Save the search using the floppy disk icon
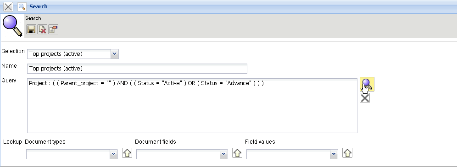Image resolution: width=457 pixels, height=167 pixels. click(x=32, y=29)
